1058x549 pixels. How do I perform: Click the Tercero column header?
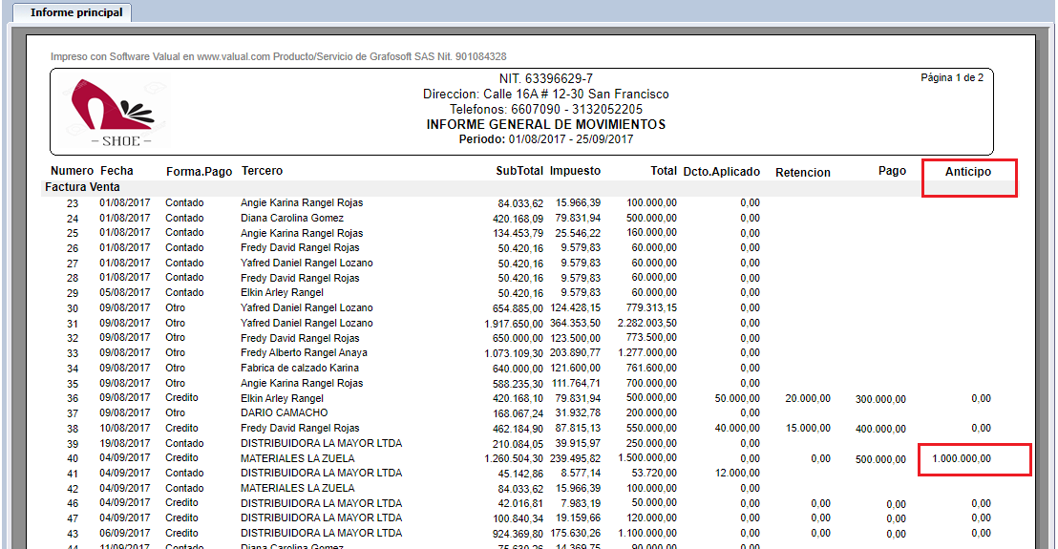[262, 171]
